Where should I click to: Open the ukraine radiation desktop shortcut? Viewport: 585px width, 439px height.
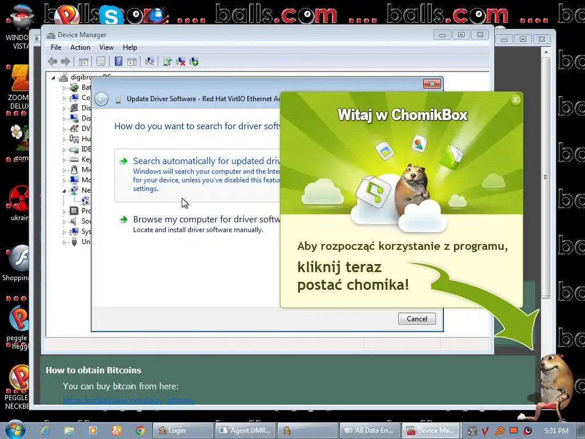point(19,203)
